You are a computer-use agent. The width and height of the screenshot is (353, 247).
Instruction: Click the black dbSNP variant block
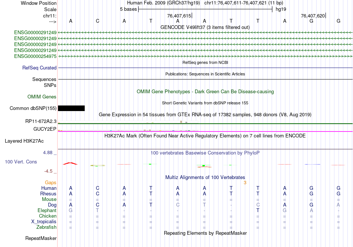[x=71, y=108]
